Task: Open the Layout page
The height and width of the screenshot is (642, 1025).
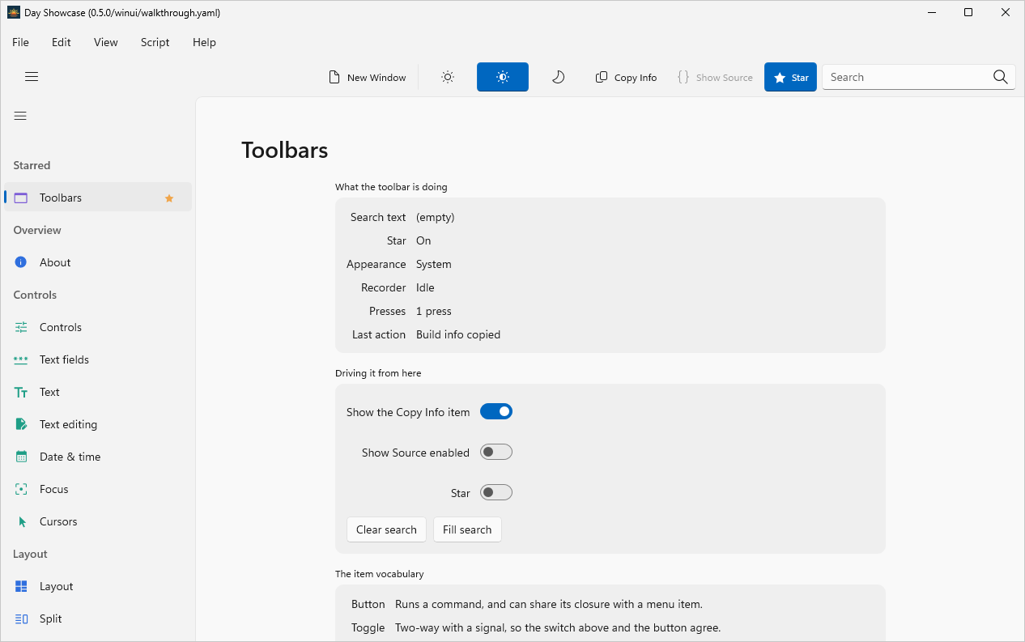Action: coord(98,586)
